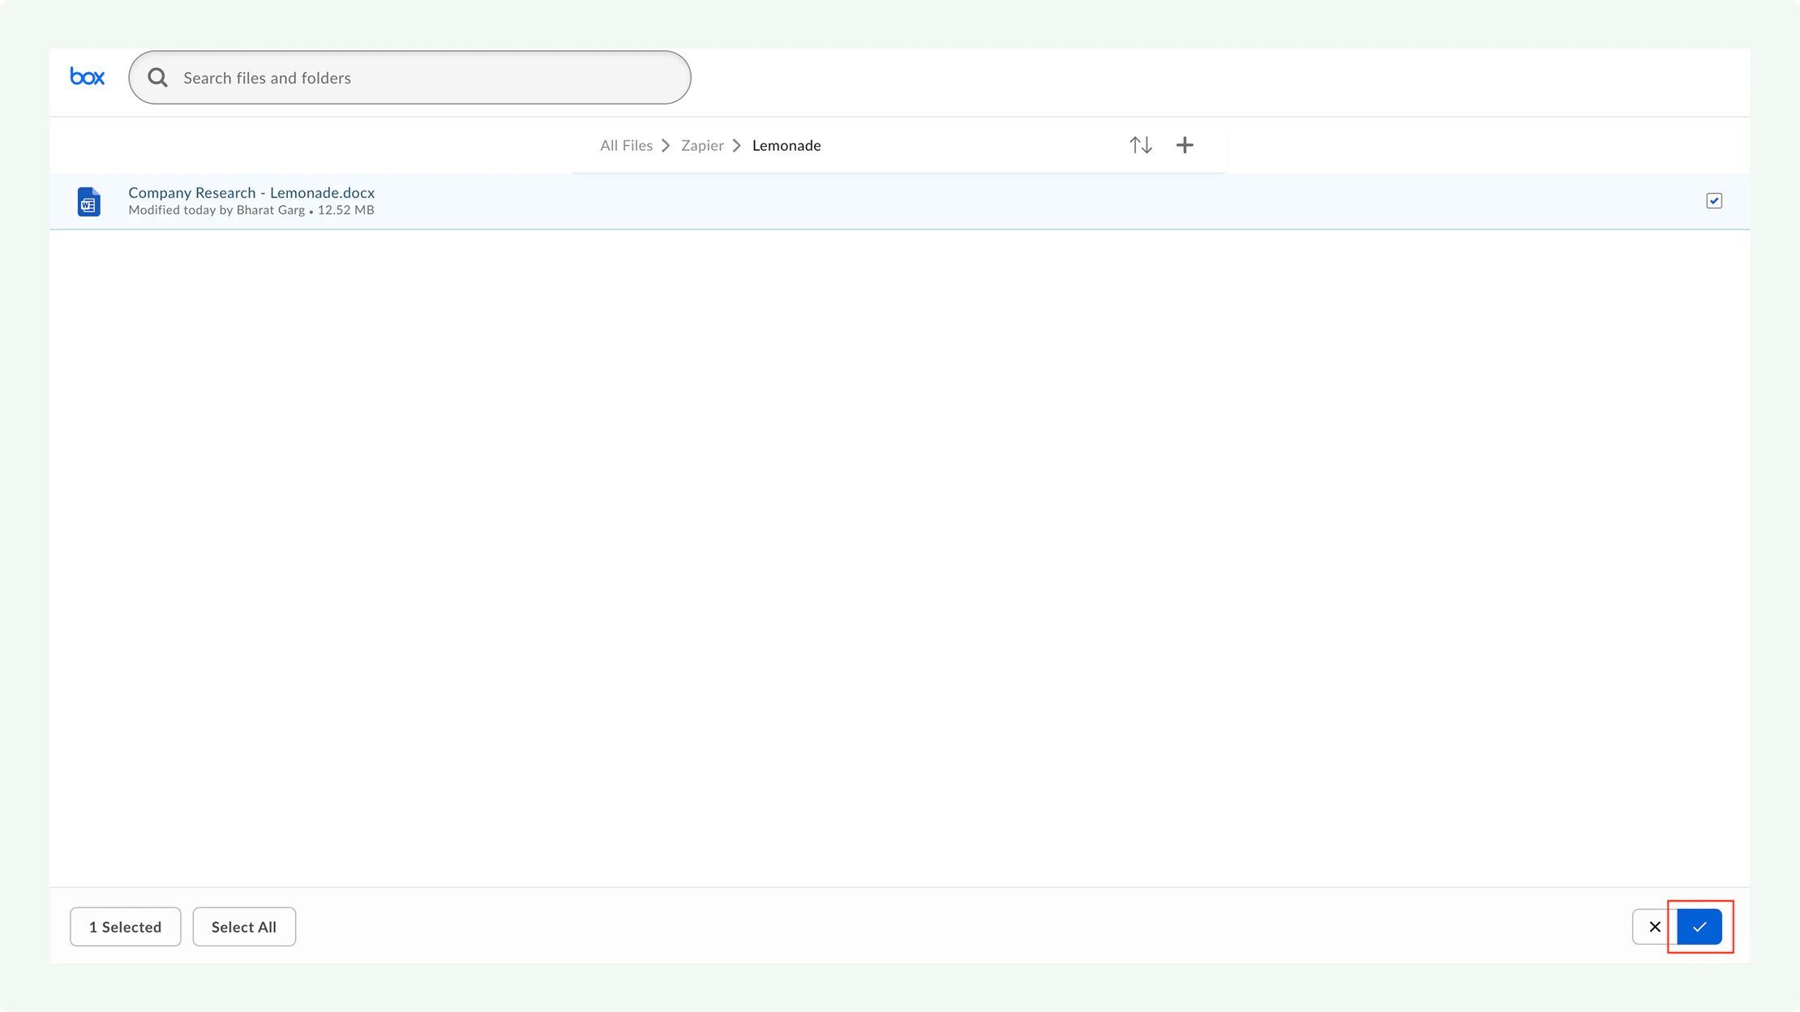Uncheck the Company Research - Lemonade.docx checkbox

click(x=1714, y=200)
